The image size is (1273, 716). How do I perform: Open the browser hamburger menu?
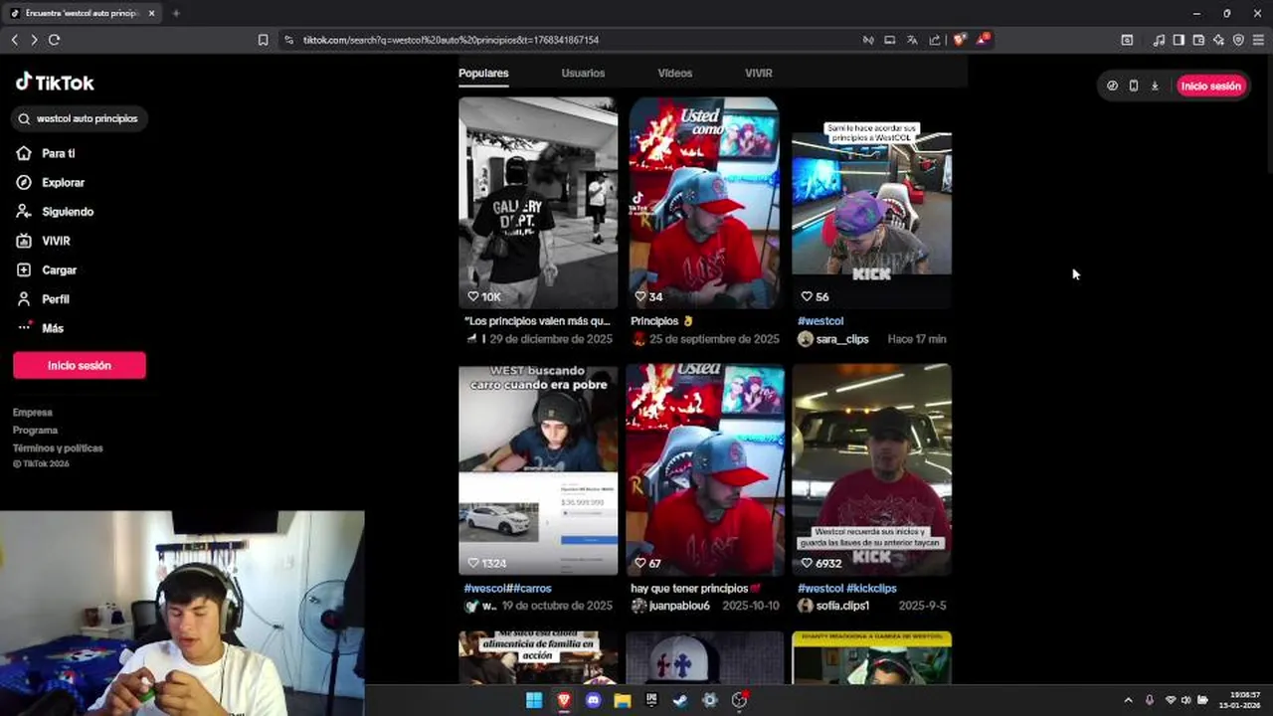click(1258, 40)
